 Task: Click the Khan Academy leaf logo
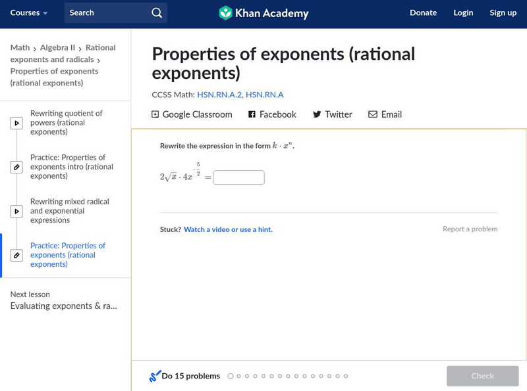pyautogui.click(x=225, y=12)
